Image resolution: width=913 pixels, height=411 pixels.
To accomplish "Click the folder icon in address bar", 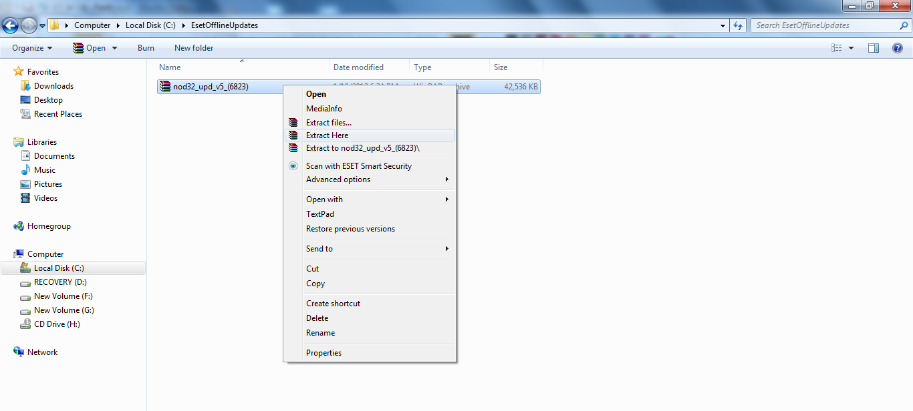I will pos(55,25).
